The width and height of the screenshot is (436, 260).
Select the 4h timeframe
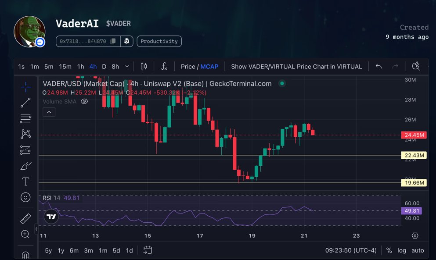(93, 67)
